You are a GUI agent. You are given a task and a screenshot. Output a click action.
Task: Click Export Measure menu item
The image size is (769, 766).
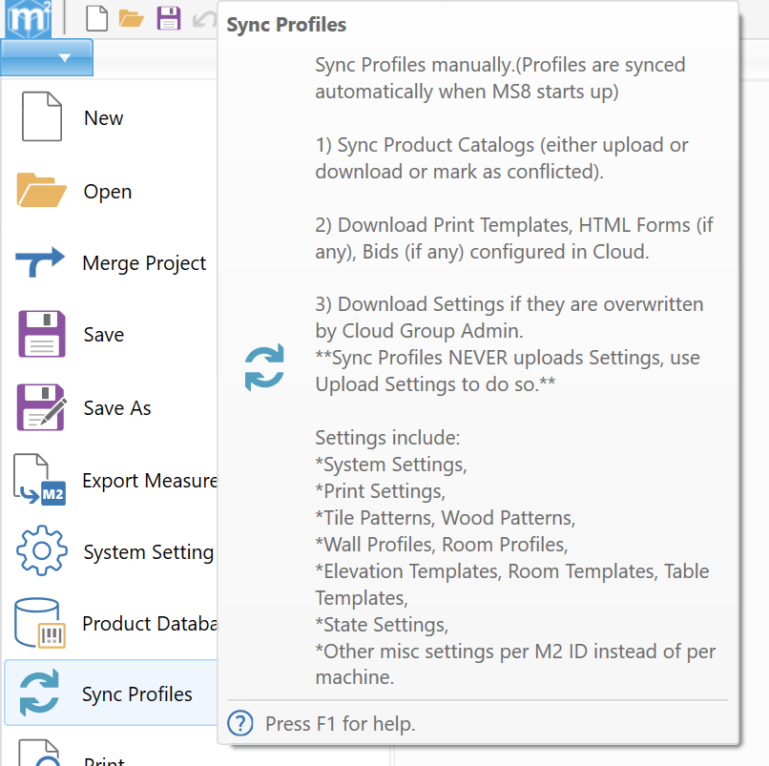click(x=148, y=481)
